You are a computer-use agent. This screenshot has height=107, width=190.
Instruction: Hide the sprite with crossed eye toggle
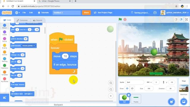(x=132, y=89)
